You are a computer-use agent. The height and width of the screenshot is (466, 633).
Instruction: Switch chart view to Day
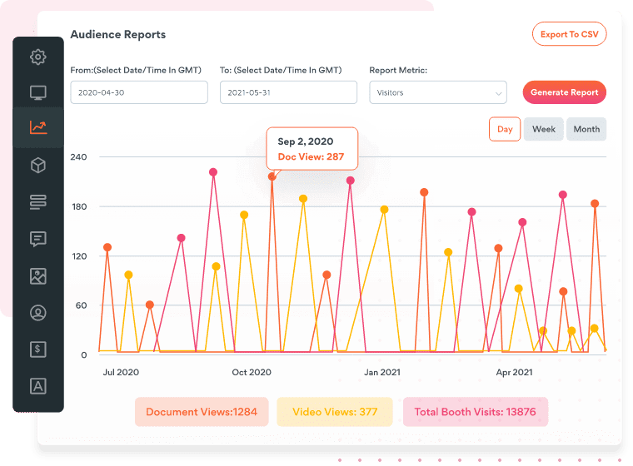pyautogui.click(x=505, y=129)
